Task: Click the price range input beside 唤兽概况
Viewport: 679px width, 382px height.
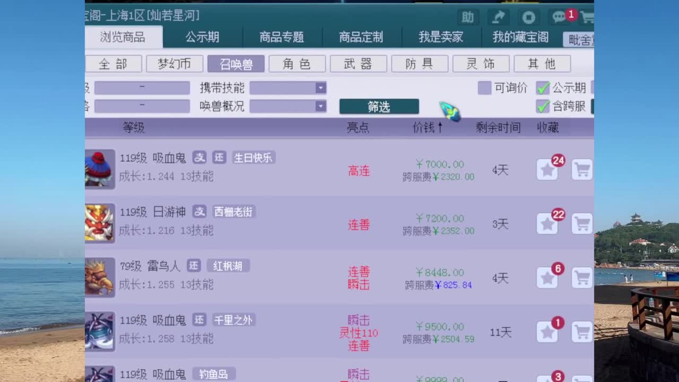Action: pos(142,106)
